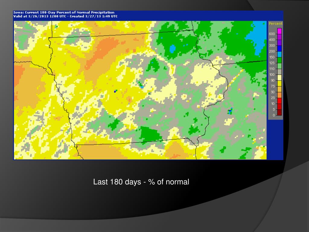Click the "25" legend value
Screen dimensions: 309x232
272,98
